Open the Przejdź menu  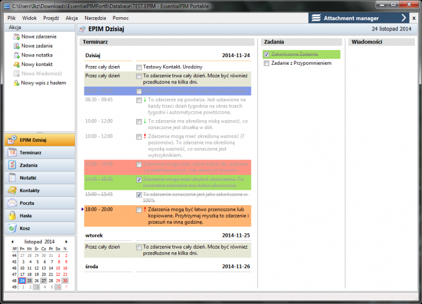coord(51,18)
